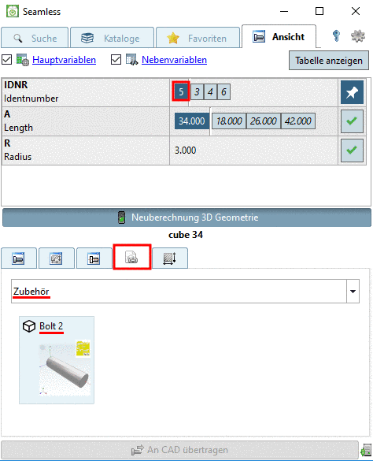Image resolution: width=373 pixels, height=461 pixels.
Task: Toggle the Nebenvariablen checkbox
Action: coord(116,59)
